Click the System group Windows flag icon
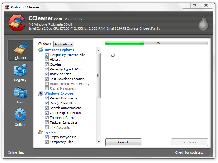The height and width of the screenshot is (163, 218). [x=40, y=132]
